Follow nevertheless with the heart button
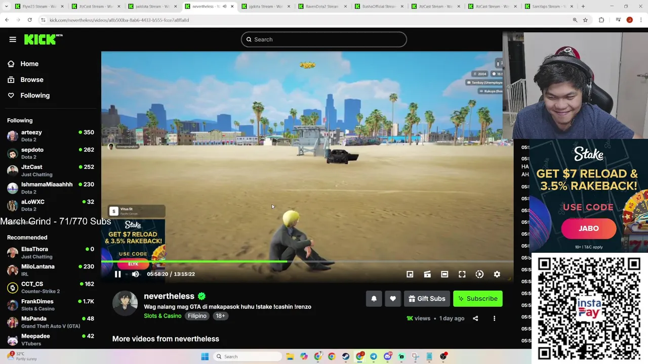648x364 pixels. [x=393, y=299]
